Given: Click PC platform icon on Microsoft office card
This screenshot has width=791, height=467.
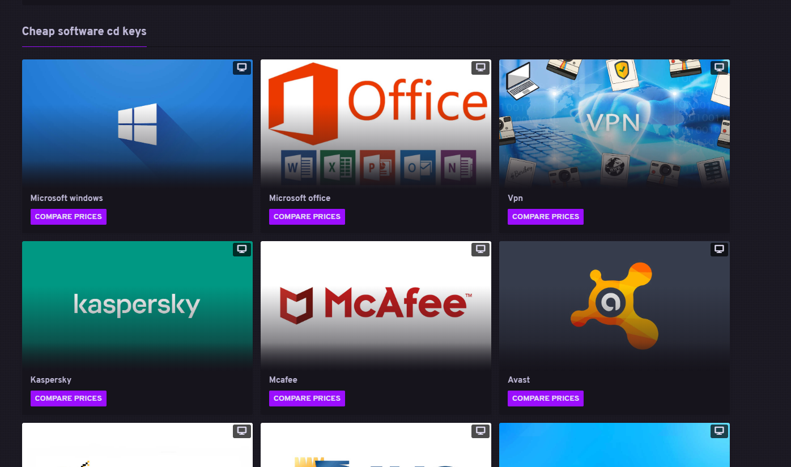Looking at the screenshot, I should pyautogui.click(x=480, y=68).
